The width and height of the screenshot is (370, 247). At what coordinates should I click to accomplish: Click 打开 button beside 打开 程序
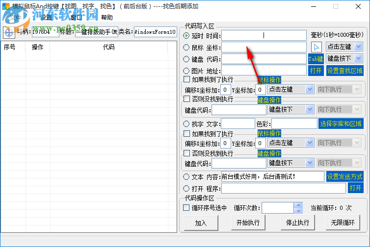356,188
